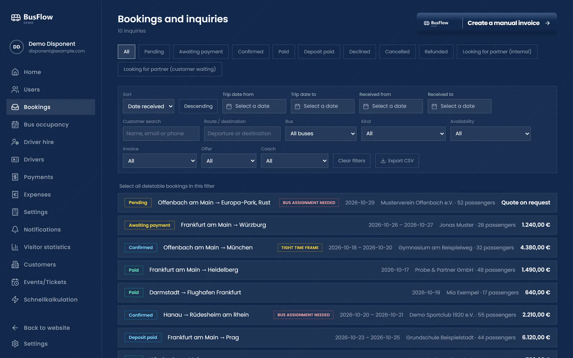Open the Invoice filter dropdown

tap(159, 161)
